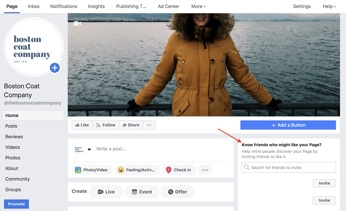Open the Help dropdown menu
Image resolution: width=346 pixels, height=211 pixels.
[x=329, y=7]
